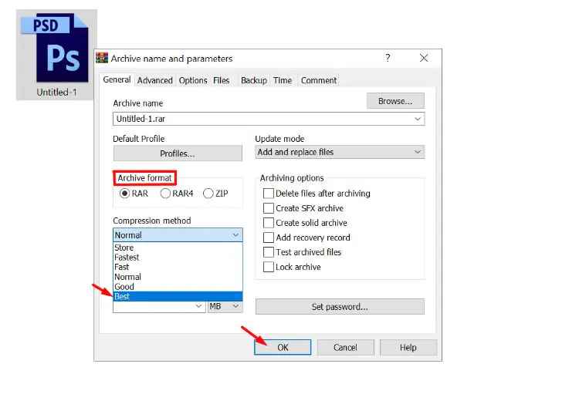Image resolution: width=579 pixels, height=401 pixels.
Task: Enable Create solid archive checkbox
Action: tap(269, 223)
